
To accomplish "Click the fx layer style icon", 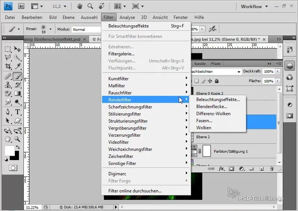I will click(x=221, y=169).
